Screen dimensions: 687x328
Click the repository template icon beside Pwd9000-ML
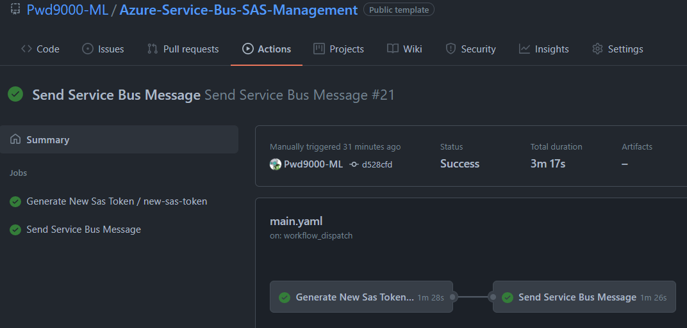pos(15,9)
